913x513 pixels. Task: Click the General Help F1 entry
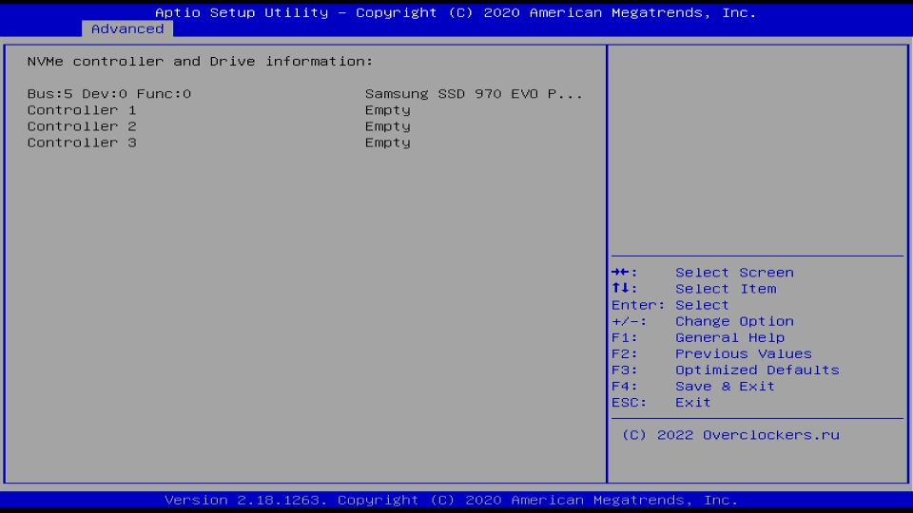coord(698,337)
